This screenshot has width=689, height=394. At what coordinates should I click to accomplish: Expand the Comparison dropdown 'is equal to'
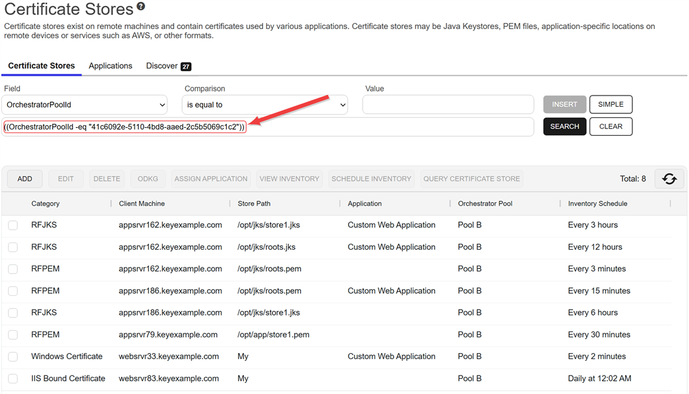265,105
